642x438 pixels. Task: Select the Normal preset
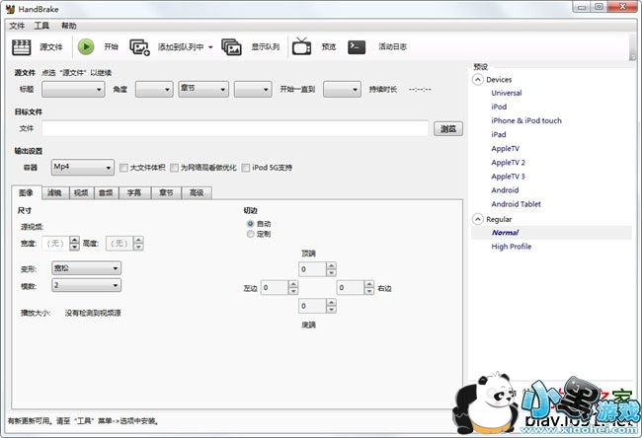506,233
